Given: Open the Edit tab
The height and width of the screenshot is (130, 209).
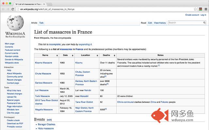Looking at the screenshot, I should click(150, 23).
